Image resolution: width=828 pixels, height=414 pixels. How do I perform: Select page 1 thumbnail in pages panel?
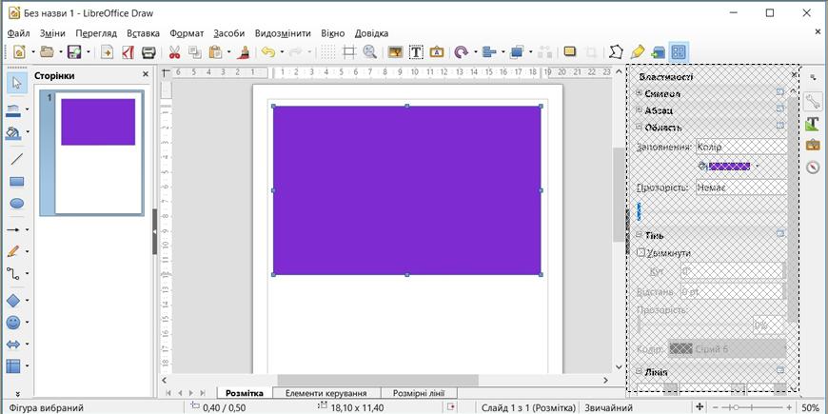tap(98, 152)
